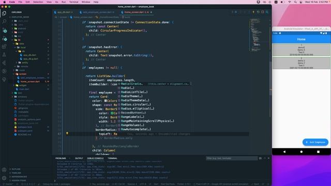Open the Run and Debug view

coord(4,39)
